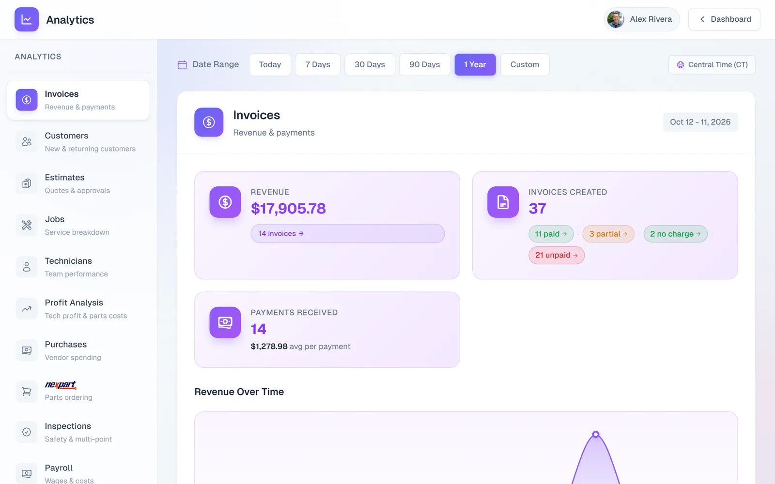This screenshot has height=484, width=775.
Task: Open Jobs service breakdown section
Action: [78, 225]
